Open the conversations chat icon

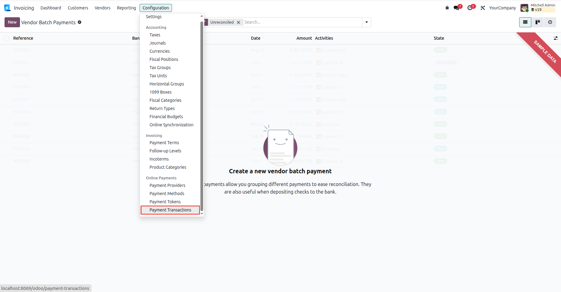tap(457, 8)
